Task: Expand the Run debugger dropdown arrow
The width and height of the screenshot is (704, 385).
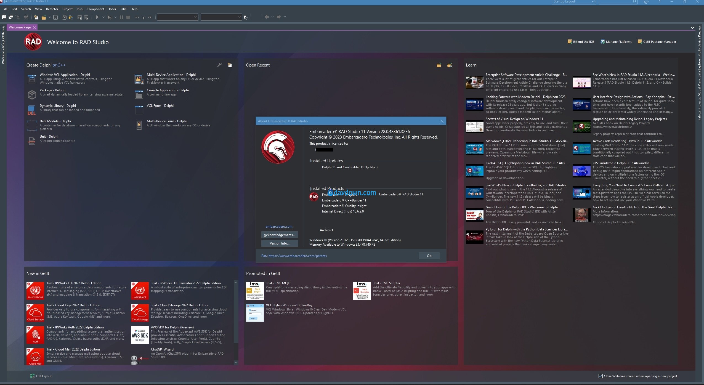Action: pyautogui.click(x=116, y=17)
